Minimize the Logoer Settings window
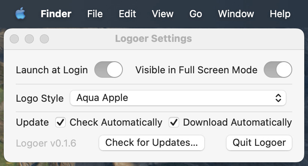This screenshot has width=308, height=166. tap(29, 39)
